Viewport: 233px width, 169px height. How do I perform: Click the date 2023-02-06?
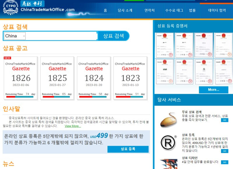pyautogui.click(x=21, y=85)
